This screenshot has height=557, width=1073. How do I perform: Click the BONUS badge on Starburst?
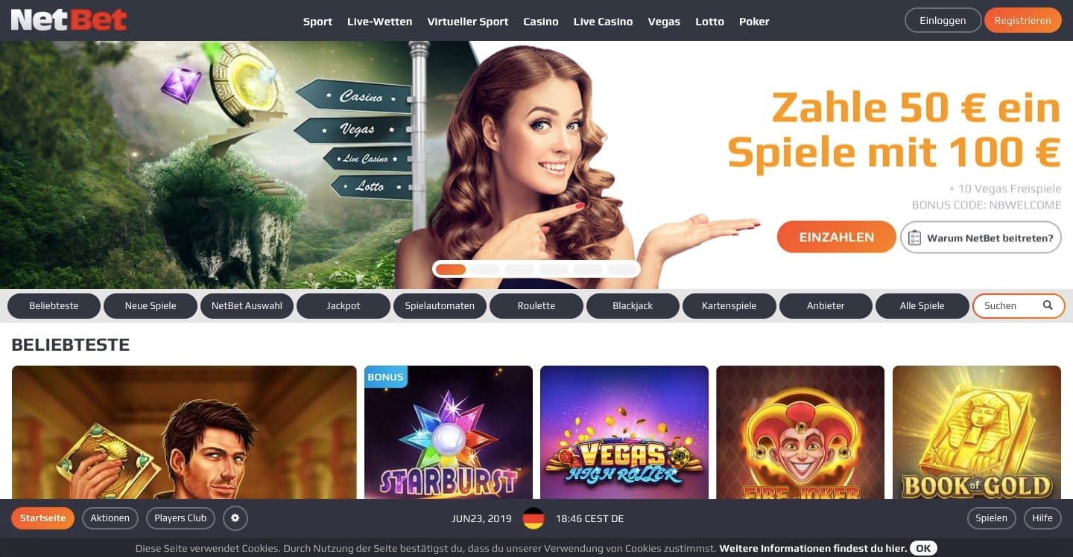tap(385, 377)
